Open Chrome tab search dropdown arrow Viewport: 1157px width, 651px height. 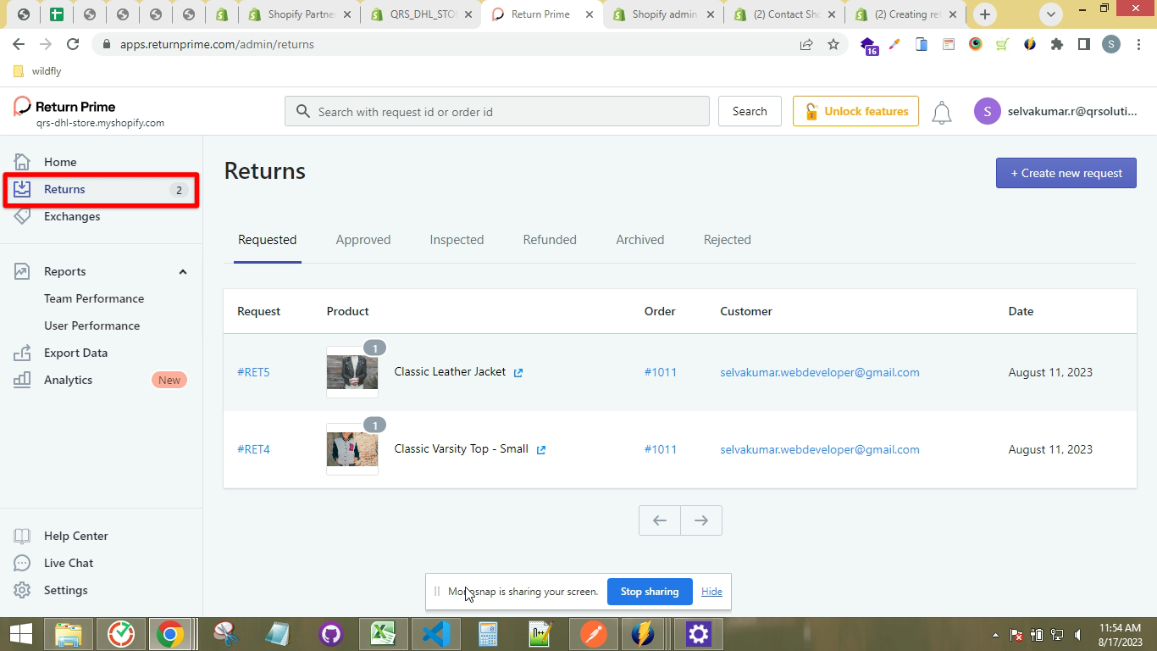coord(1051,14)
